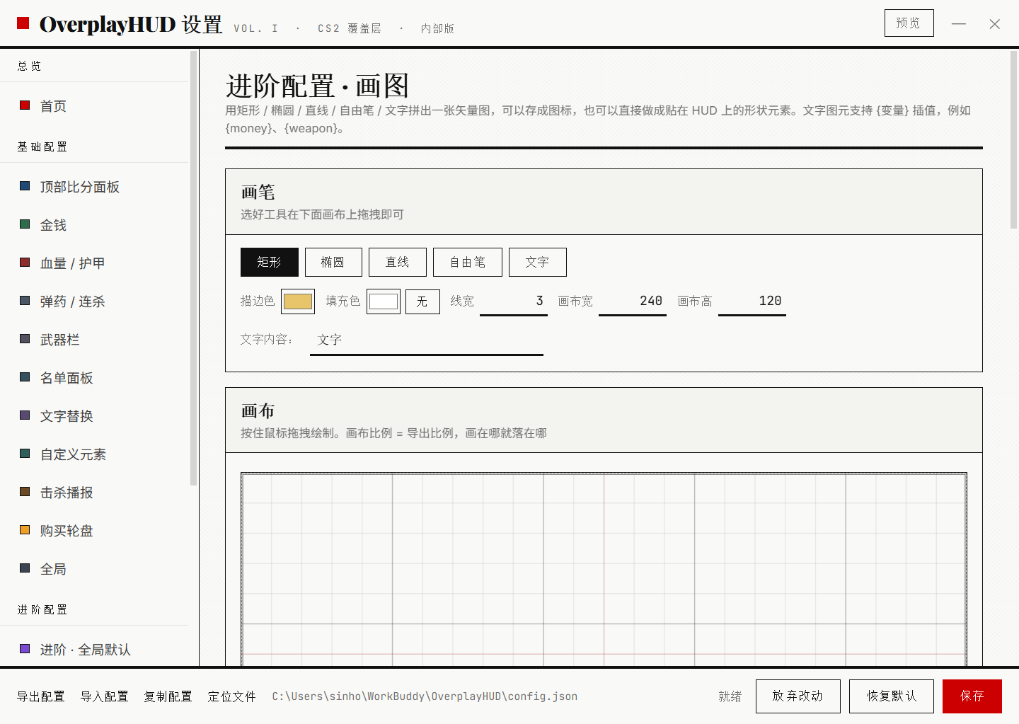Navigate to 武器栏 settings
The width and height of the screenshot is (1019, 724).
[95, 340]
